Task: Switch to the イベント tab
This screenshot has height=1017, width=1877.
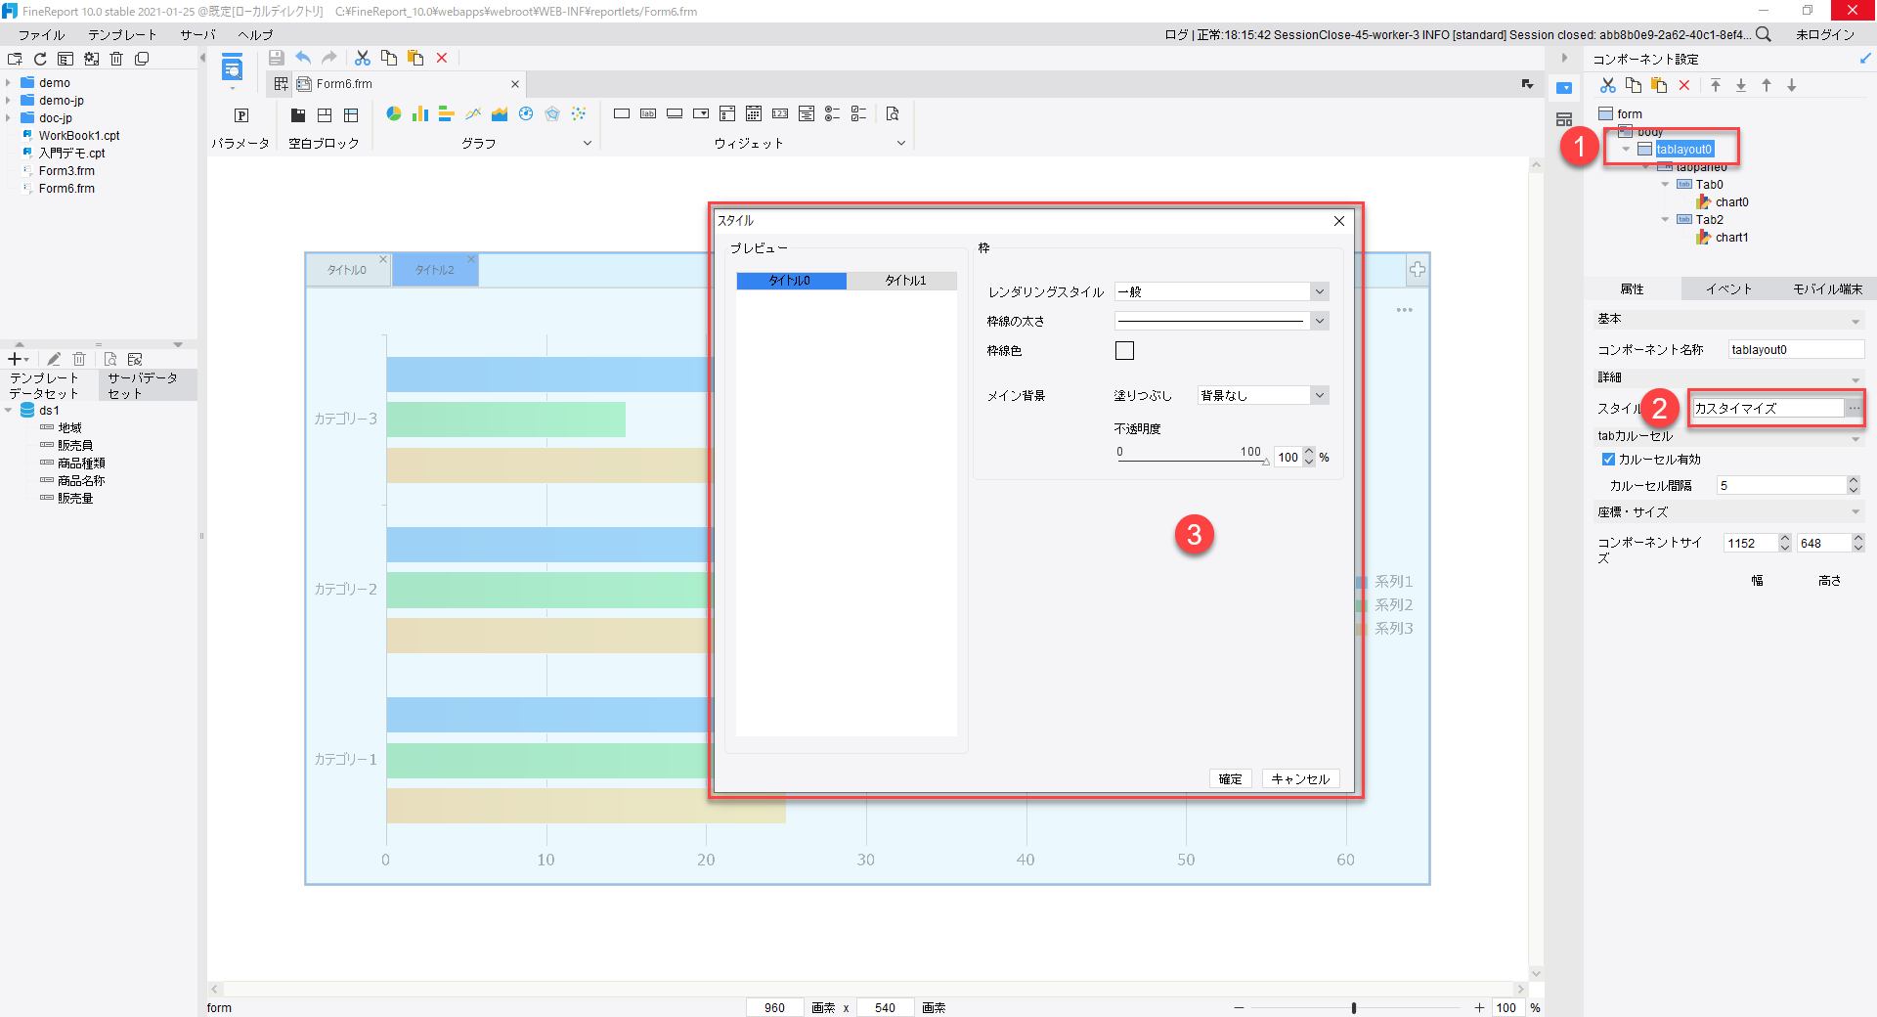Action: (1728, 288)
